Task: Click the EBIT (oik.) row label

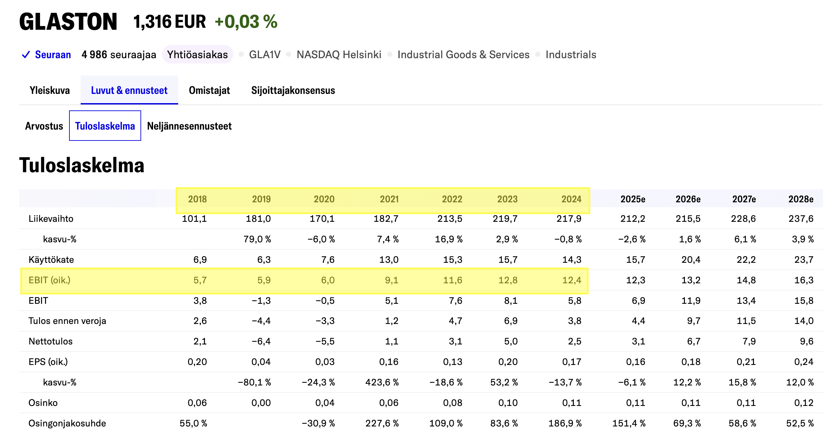Action: pyautogui.click(x=50, y=280)
